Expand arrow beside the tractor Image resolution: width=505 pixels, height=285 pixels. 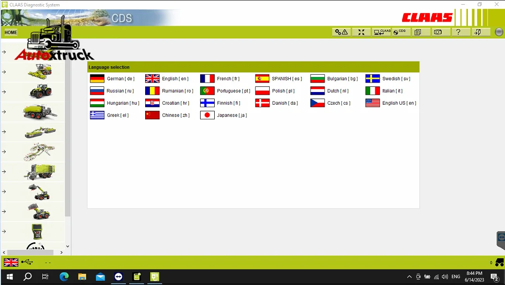[4, 92]
